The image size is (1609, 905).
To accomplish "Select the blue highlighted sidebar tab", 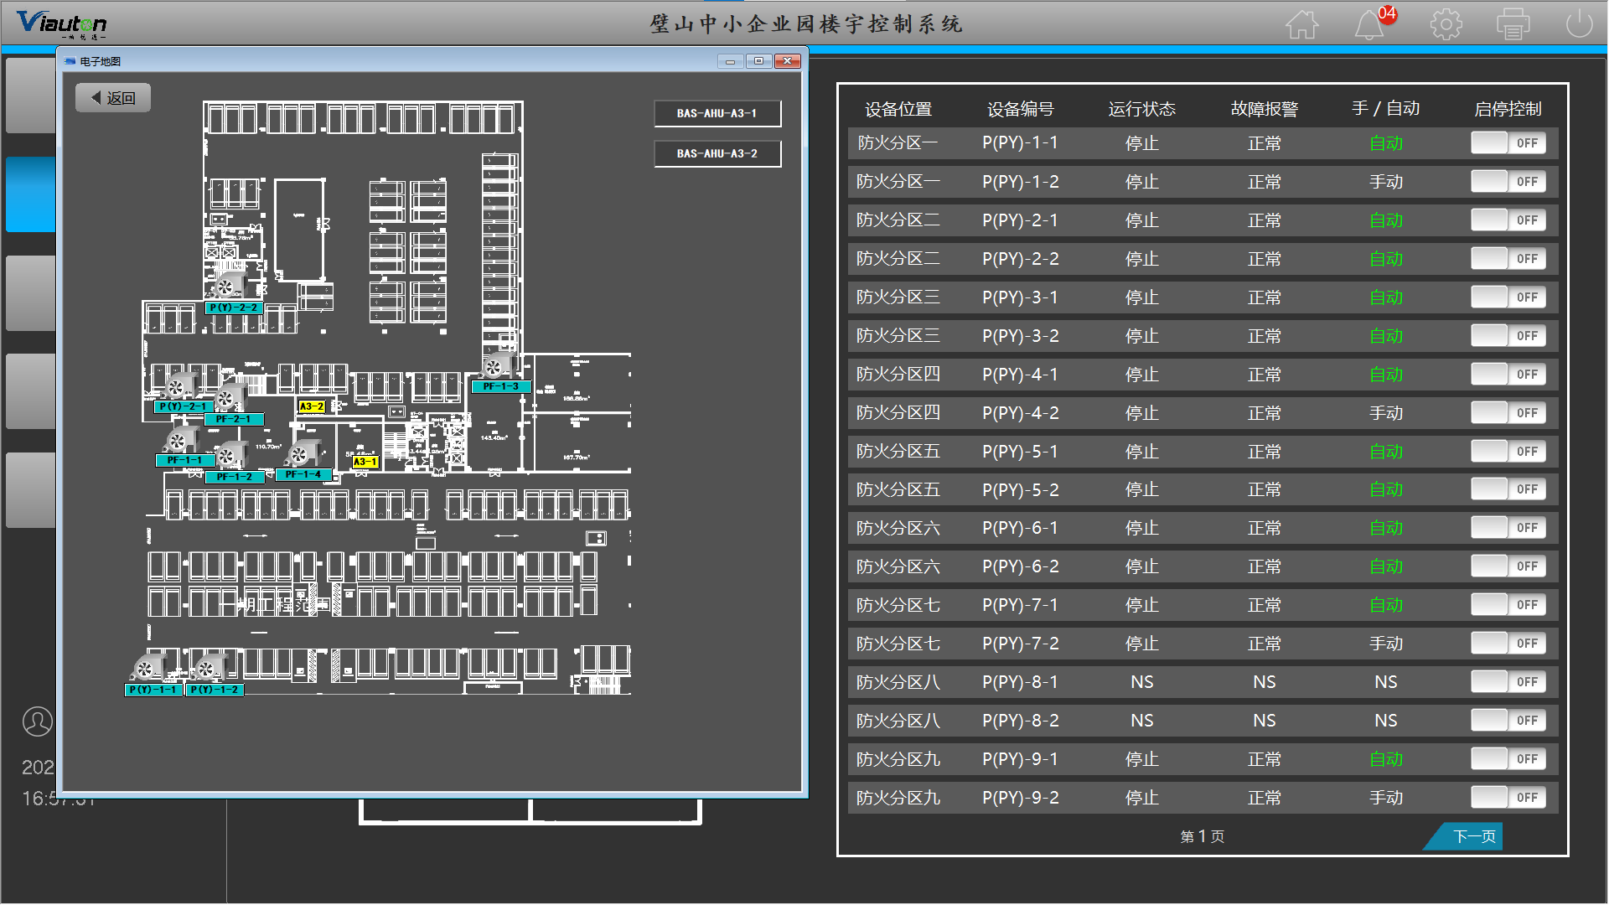I will click(31, 194).
